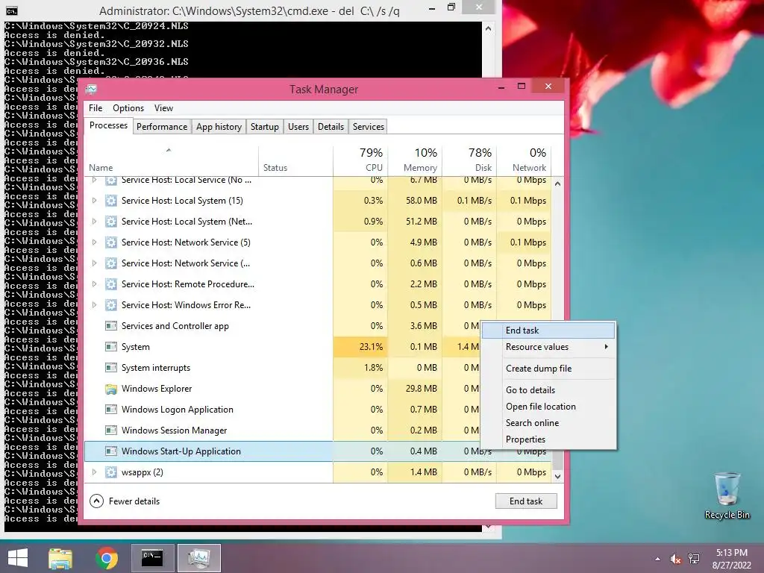Open the Options menu
This screenshot has width=764, height=573.
coord(128,108)
